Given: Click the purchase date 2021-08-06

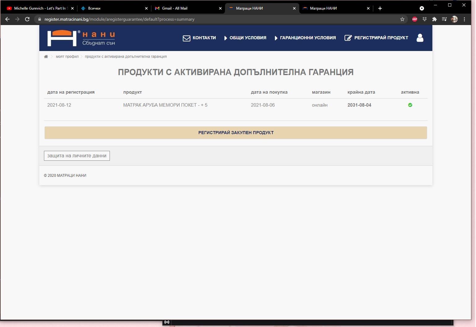Looking at the screenshot, I should coord(263,105).
